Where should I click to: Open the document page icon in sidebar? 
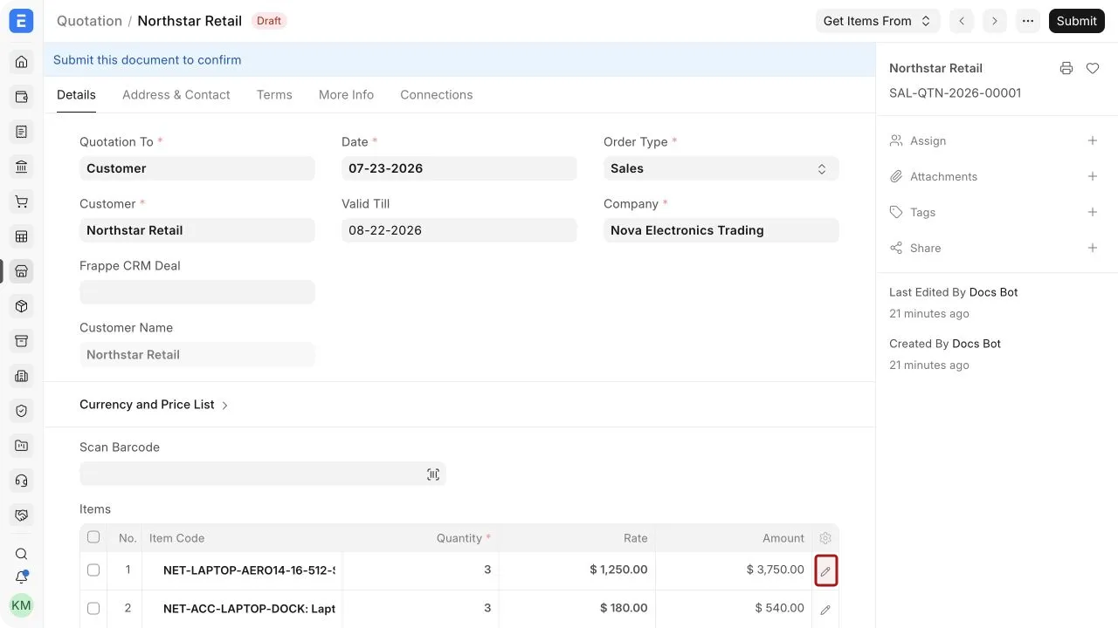(22, 132)
